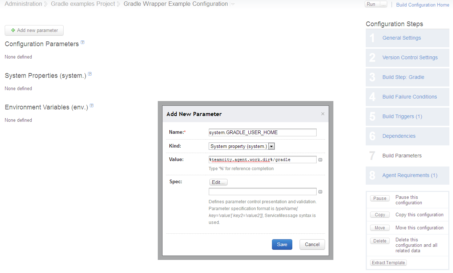This screenshot has width=453, height=273.
Task: Open Build Triggers (1) step
Action: [402, 116]
